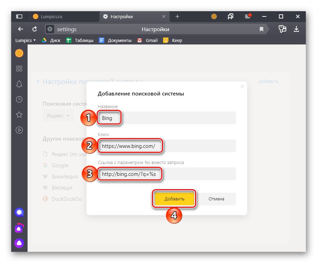Screen dimensions: 317x263
Task: Click the Добавить link behind the dialog
Action: [268, 81]
